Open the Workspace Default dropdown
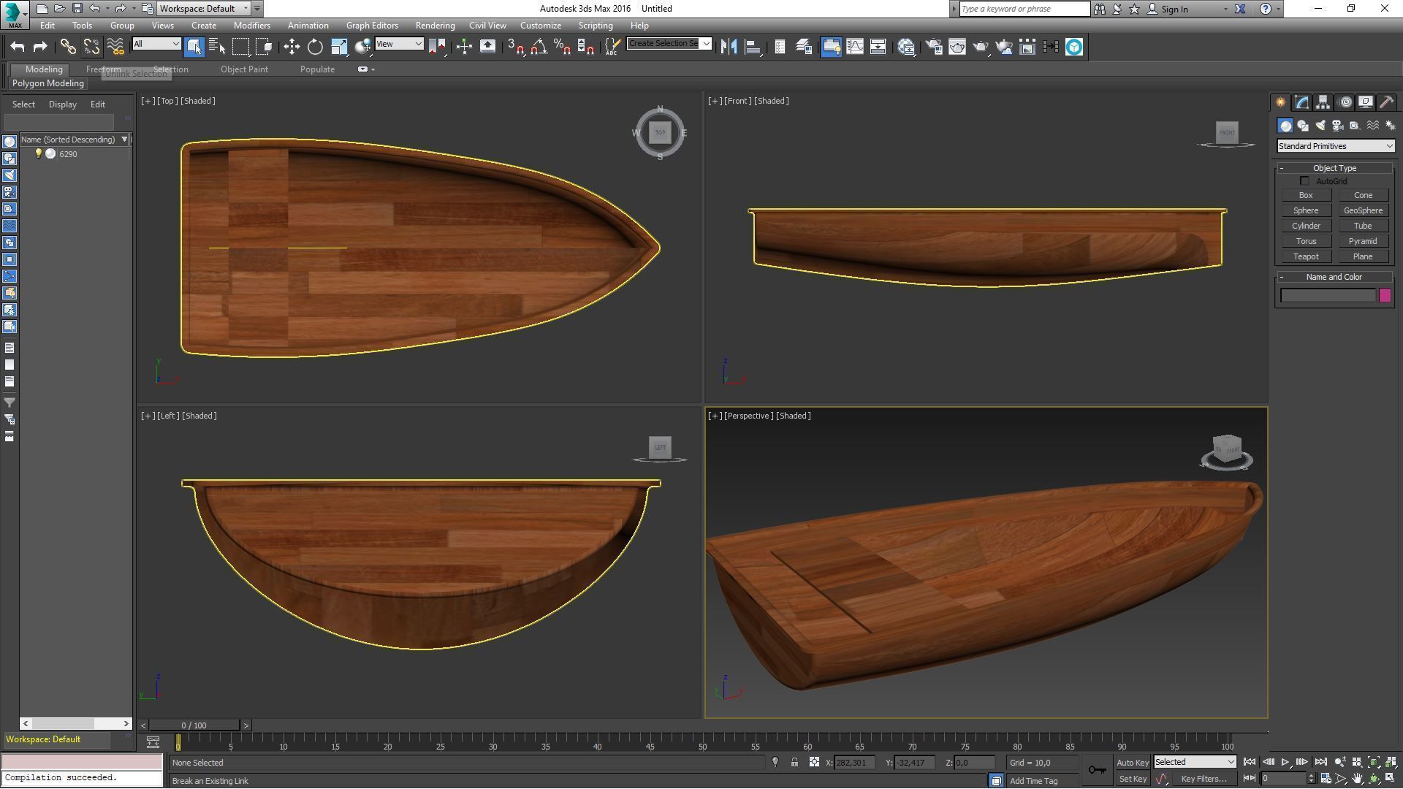The width and height of the screenshot is (1403, 789). pos(204,9)
